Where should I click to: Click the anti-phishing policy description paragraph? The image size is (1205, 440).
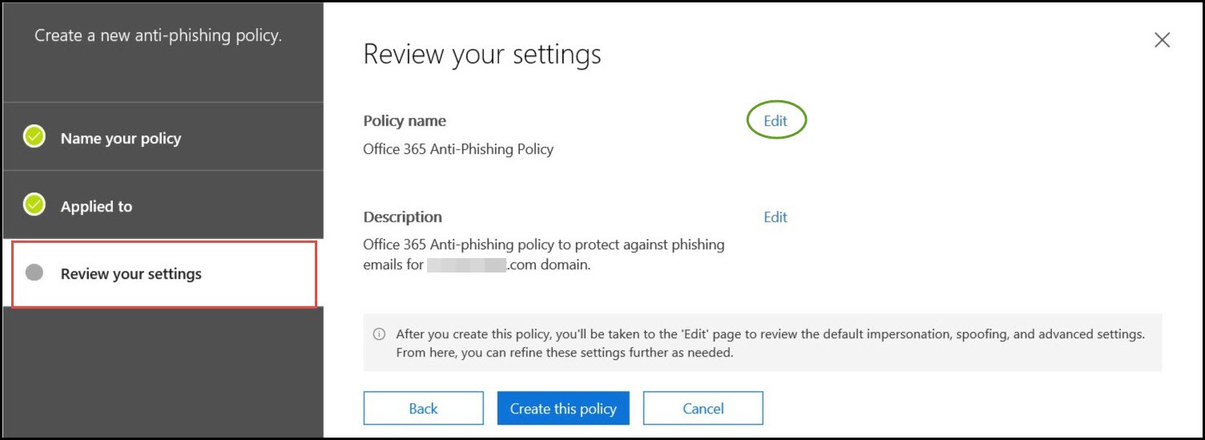point(544,254)
